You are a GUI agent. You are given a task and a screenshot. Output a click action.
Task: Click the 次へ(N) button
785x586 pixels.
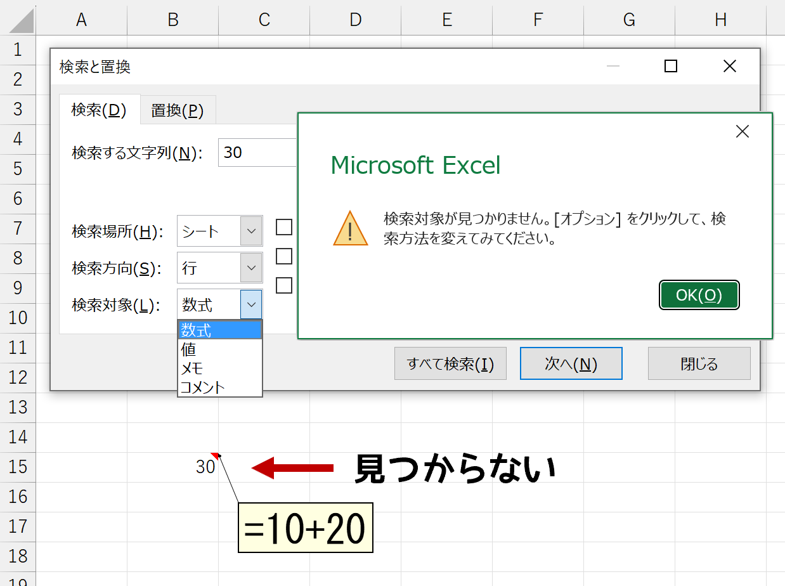[x=571, y=363]
